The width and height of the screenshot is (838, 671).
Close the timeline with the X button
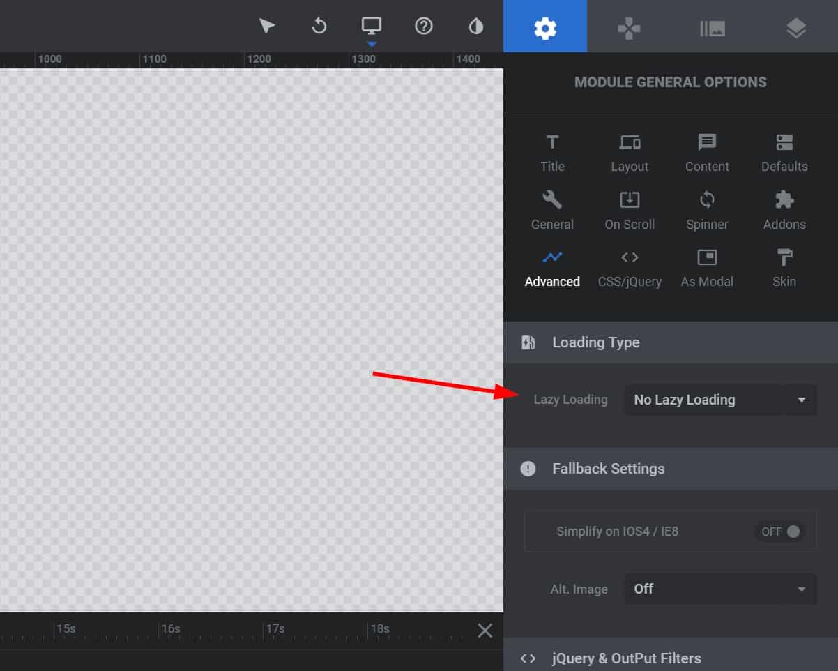[485, 631]
